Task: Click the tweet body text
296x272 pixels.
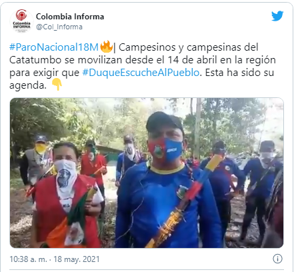Action: point(142,66)
